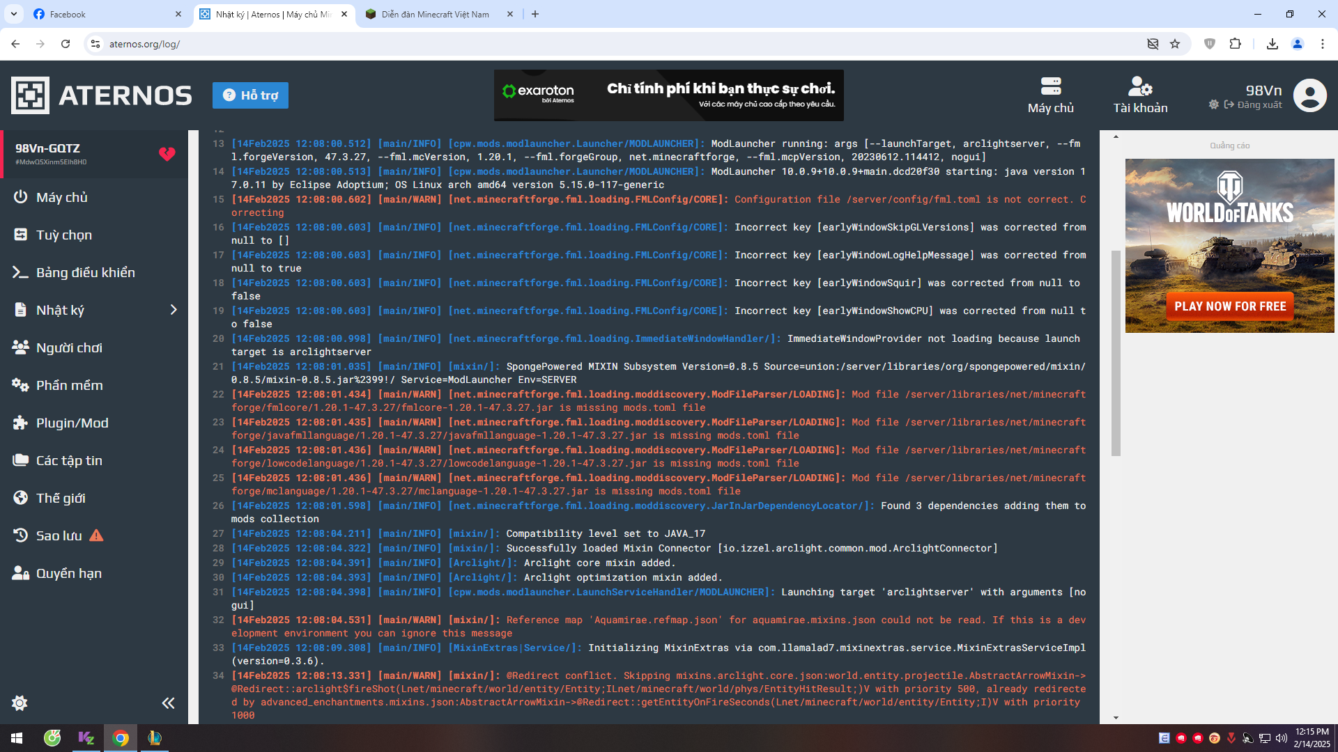Screen dimensions: 1338x752
Task: Click Đăng xuất logout link
Action: (1253, 104)
